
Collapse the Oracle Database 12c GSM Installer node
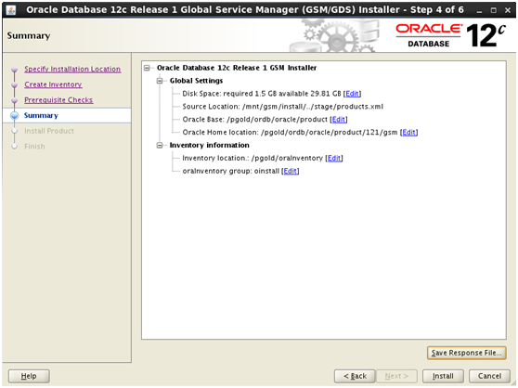tap(147, 68)
